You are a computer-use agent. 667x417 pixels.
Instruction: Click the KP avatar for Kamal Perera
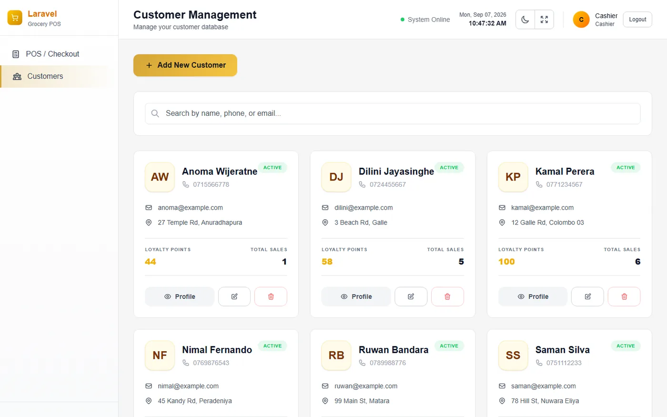tap(513, 177)
